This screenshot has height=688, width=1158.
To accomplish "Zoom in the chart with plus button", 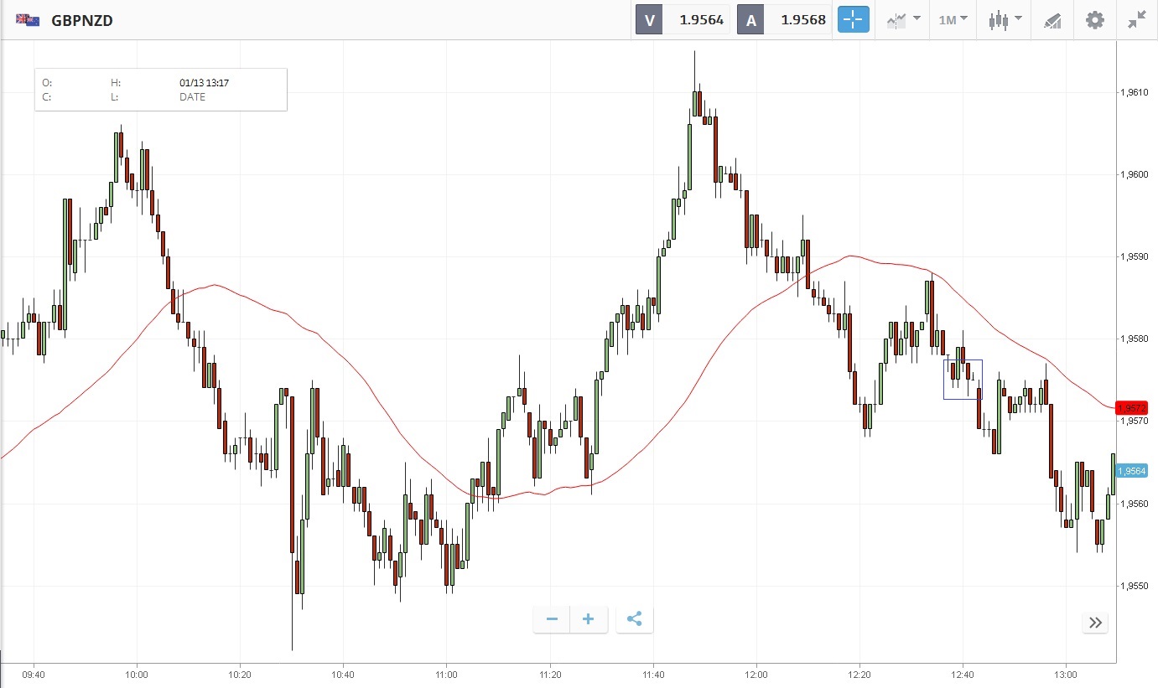I will (x=589, y=619).
